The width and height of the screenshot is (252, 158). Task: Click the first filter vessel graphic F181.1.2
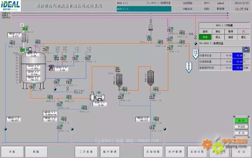tap(119, 80)
